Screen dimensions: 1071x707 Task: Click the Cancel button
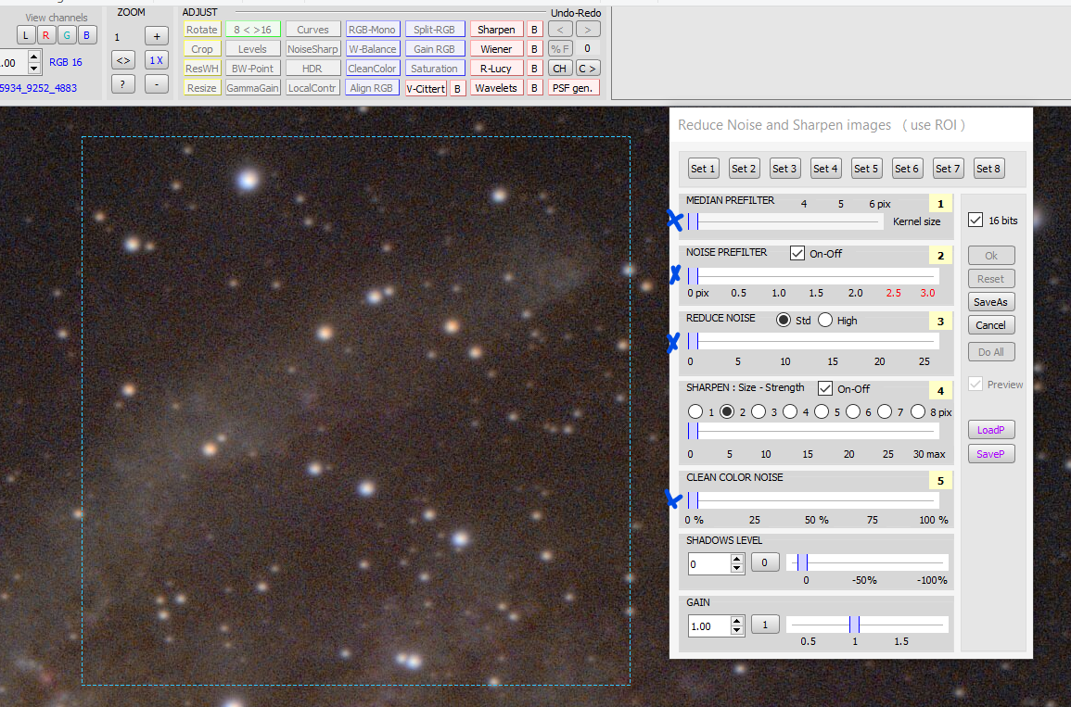(991, 325)
